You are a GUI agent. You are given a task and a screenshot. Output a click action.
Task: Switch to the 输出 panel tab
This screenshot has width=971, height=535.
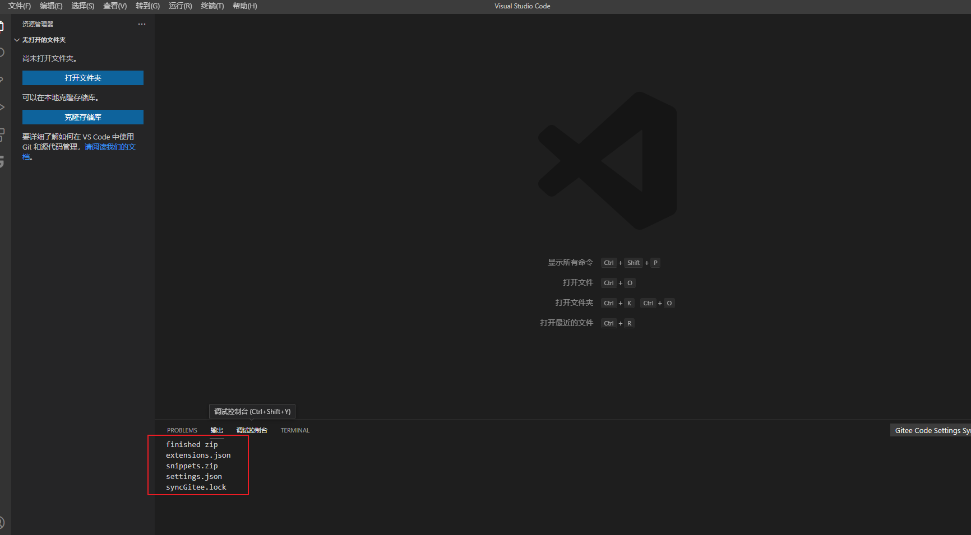(217, 430)
